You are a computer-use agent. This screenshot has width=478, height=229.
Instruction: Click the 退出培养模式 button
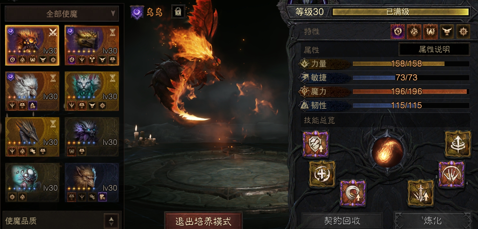(203, 221)
